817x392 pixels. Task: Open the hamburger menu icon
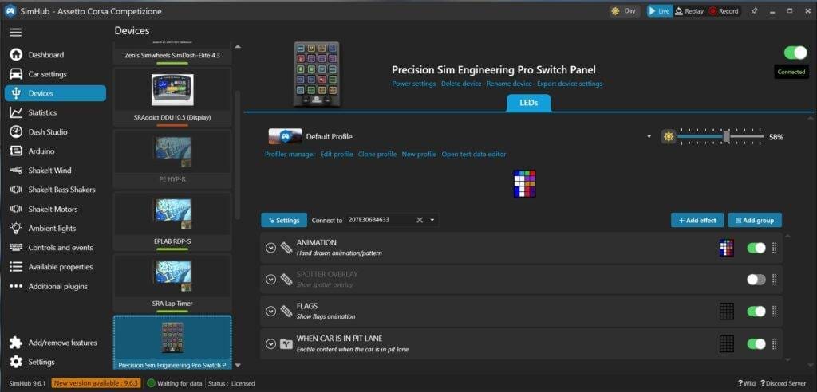click(16, 33)
